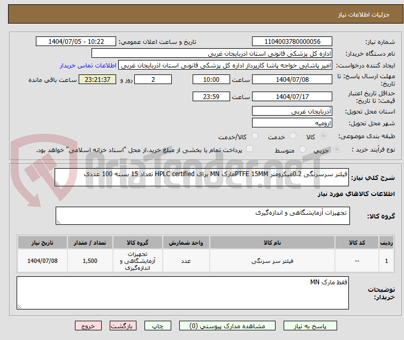The height and width of the screenshot is (340, 404).
Task: Click the resize handle of گروه کالا textbox
Action: tap(58, 222)
